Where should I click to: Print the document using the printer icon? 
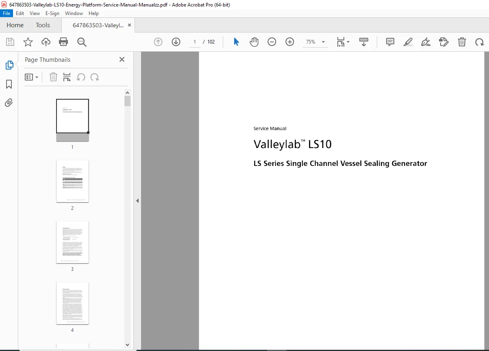click(63, 42)
